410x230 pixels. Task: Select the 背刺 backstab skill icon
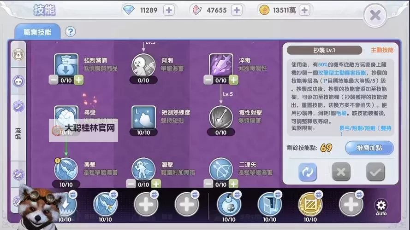pyautogui.click(x=143, y=65)
